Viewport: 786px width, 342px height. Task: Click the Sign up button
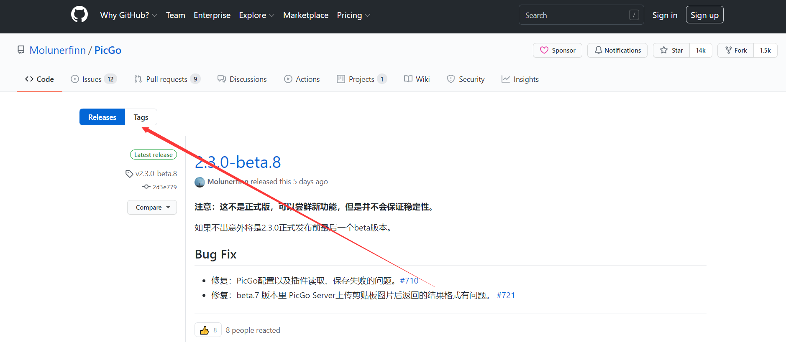[x=704, y=15]
